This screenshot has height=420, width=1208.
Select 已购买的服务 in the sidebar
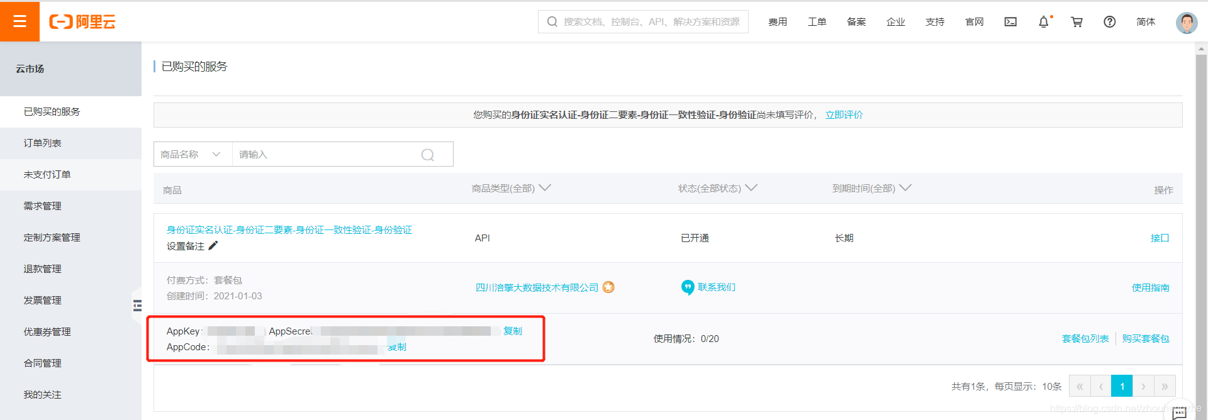pyautogui.click(x=70, y=112)
